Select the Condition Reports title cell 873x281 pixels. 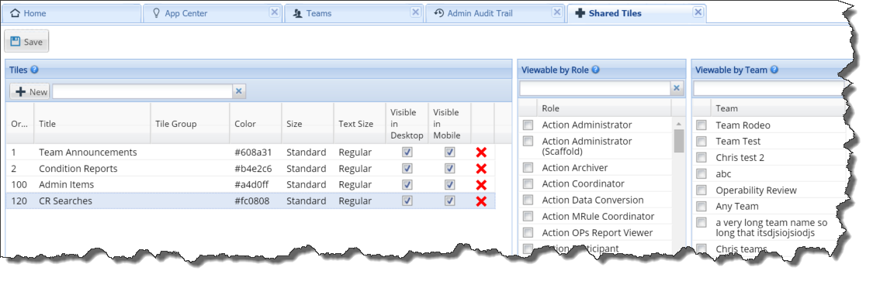92,168
